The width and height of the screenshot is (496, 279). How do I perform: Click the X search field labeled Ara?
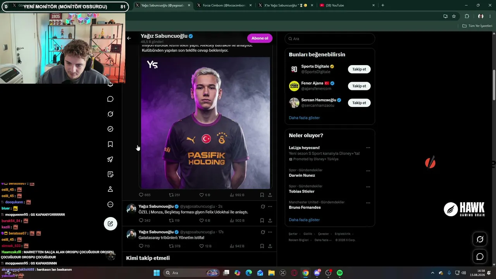330,39
